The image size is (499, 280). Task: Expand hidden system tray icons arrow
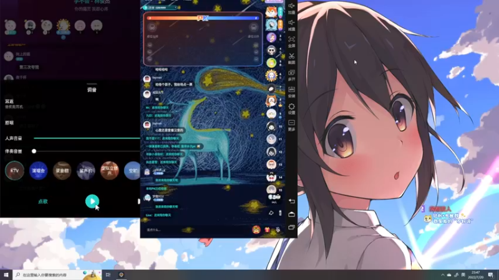tap(442, 275)
